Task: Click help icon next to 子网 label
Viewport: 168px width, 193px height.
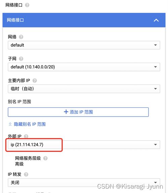Action: pos(21,59)
